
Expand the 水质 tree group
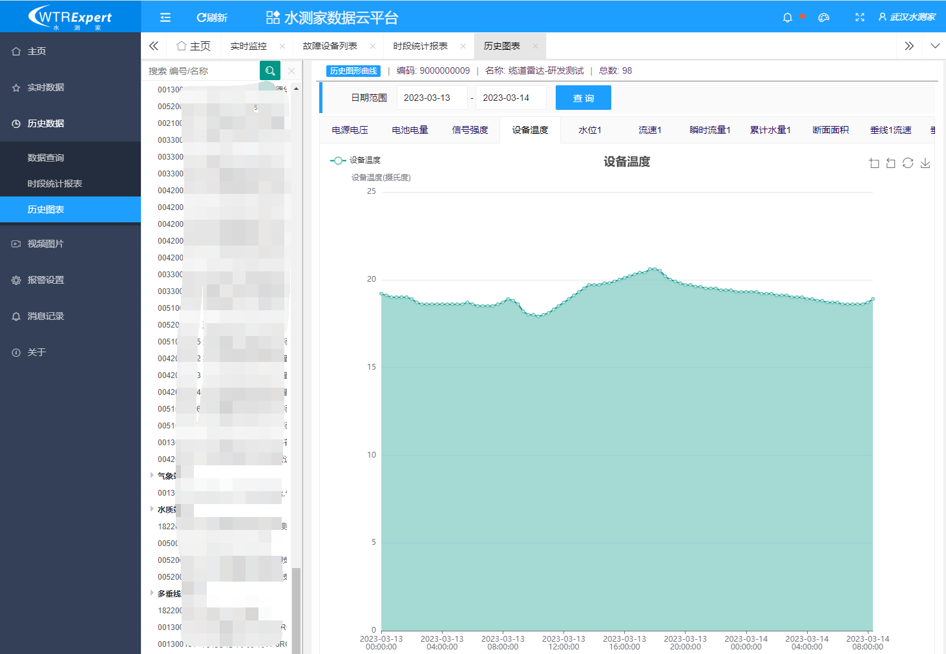[x=152, y=509]
